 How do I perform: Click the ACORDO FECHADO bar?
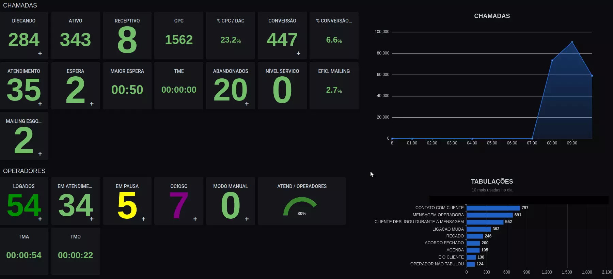click(x=473, y=243)
